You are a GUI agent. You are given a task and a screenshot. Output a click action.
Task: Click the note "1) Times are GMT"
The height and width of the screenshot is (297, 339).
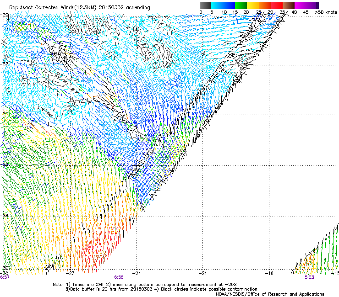[x=85, y=285]
